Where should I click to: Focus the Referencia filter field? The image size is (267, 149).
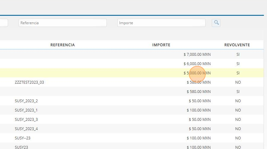(63, 23)
